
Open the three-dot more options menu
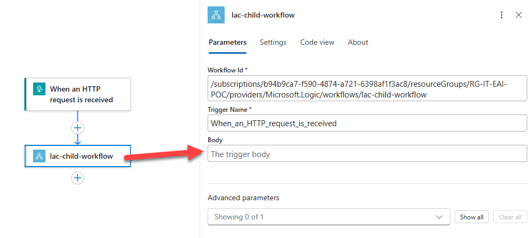click(501, 15)
